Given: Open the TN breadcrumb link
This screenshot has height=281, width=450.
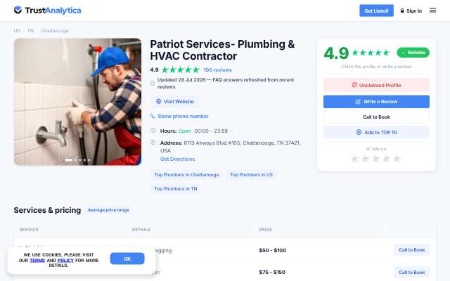Looking at the screenshot, I should [x=30, y=30].
